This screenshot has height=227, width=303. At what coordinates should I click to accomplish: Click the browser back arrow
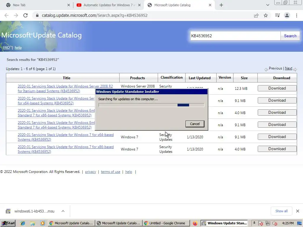[7, 15]
